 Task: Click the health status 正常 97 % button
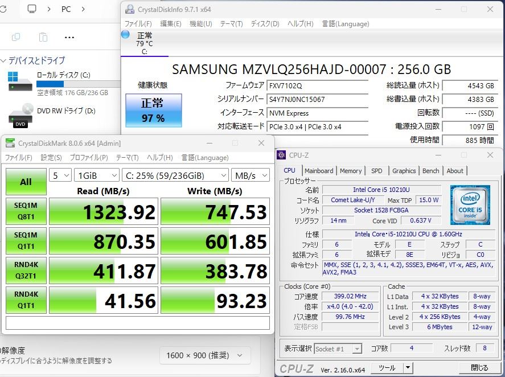(x=154, y=110)
